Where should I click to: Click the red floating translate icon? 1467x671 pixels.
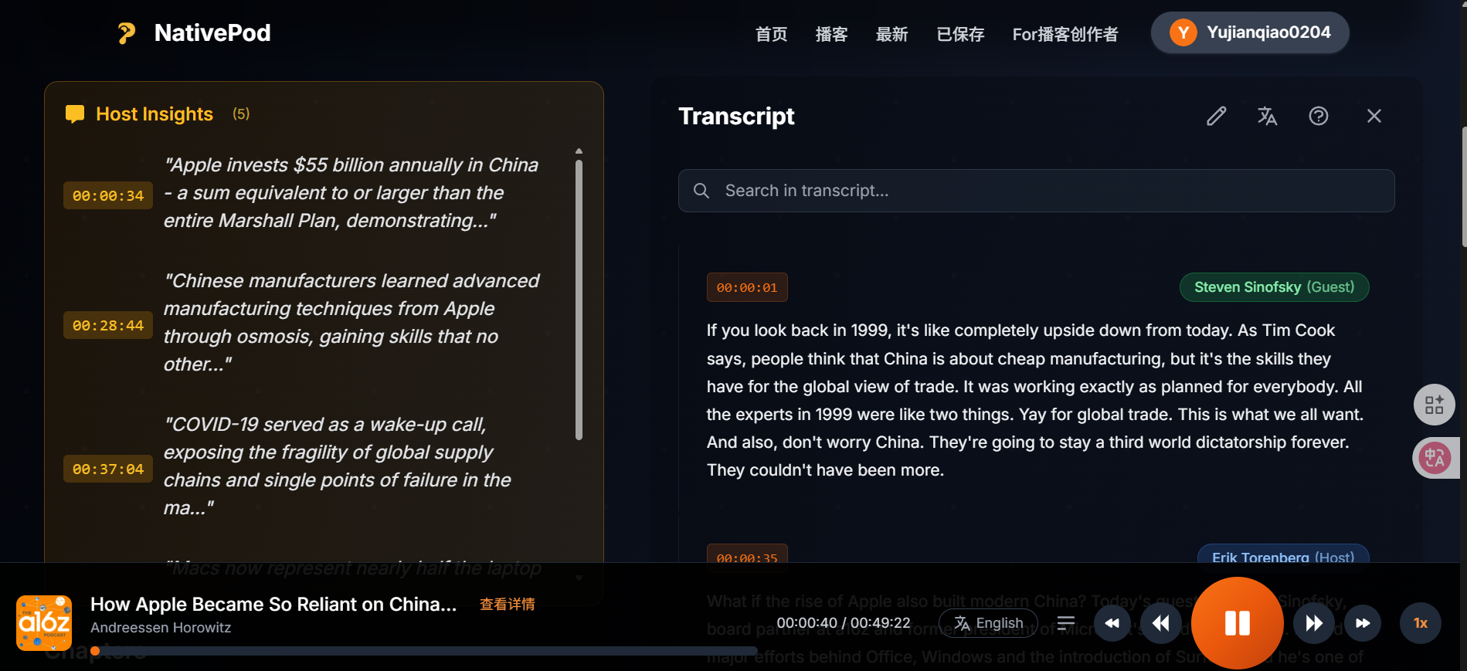point(1434,458)
